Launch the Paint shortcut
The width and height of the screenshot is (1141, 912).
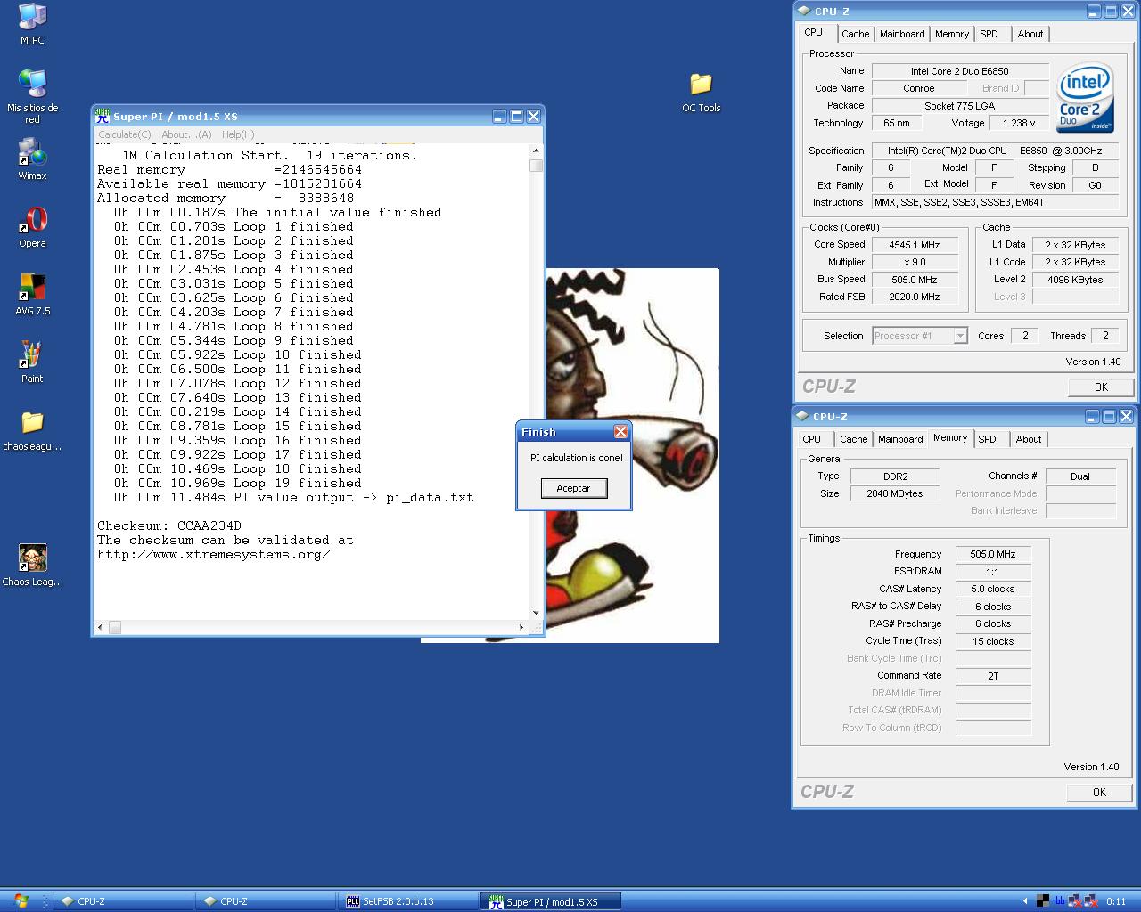click(x=32, y=362)
